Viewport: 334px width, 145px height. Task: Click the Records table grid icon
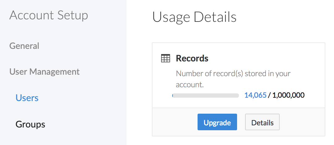[x=166, y=58]
